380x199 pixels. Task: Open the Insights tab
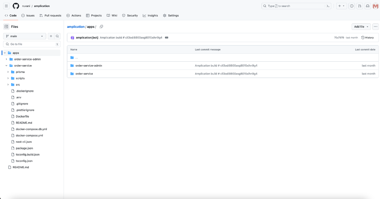tap(150, 15)
